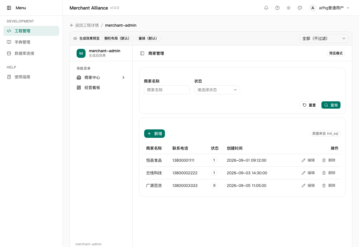This screenshot has height=247, width=359.
Task: Click the 云栈科技 merchant name cell
Action: click(154, 173)
